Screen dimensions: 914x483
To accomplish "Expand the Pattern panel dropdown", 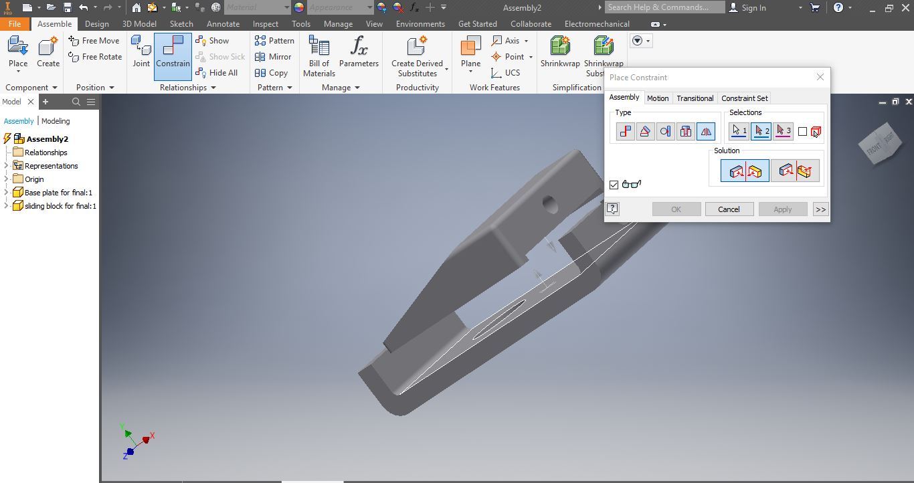I will coord(290,88).
